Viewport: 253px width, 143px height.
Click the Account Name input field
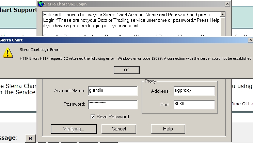[x=112, y=91]
